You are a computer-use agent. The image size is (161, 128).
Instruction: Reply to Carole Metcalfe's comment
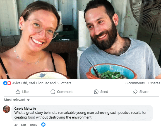point(33,125)
